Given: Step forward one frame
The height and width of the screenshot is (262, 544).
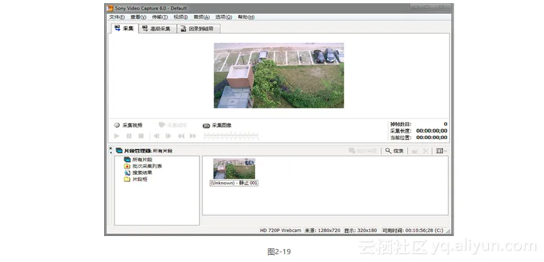Looking at the screenshot, I should 169,136.
